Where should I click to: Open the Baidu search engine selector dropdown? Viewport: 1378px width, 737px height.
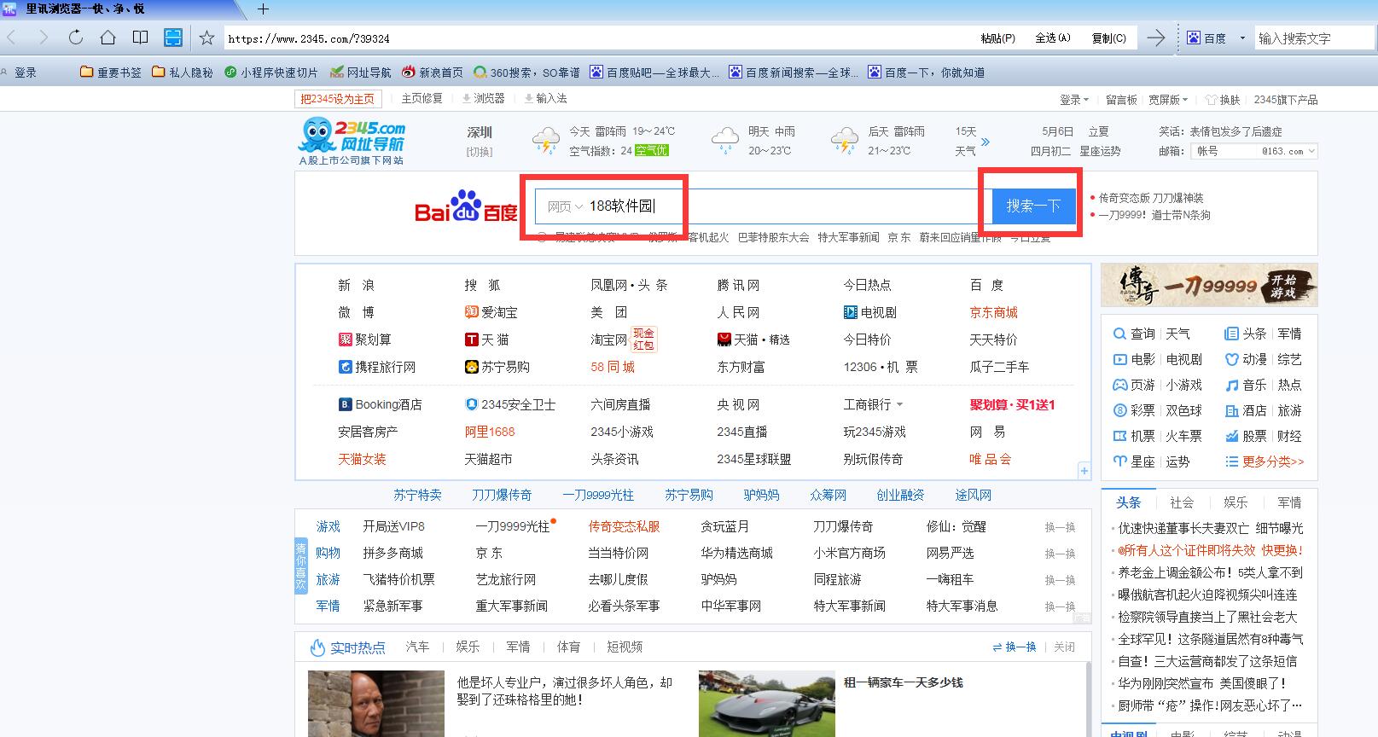tap(1241, 38)
